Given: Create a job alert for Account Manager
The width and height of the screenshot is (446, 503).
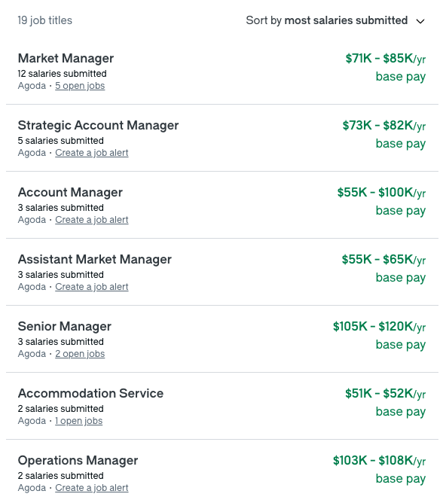Looking at the screenshot, I should click(92, 220).
